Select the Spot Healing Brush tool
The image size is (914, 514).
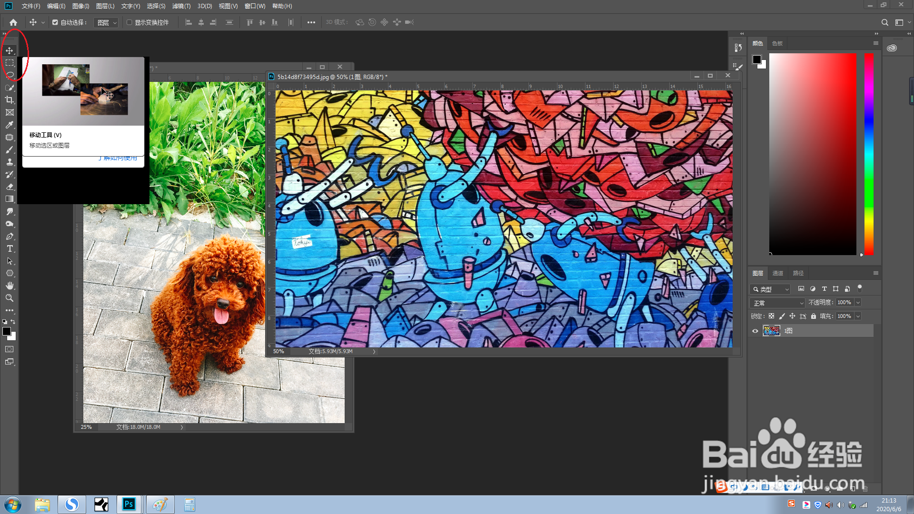[x=10, y=137]
